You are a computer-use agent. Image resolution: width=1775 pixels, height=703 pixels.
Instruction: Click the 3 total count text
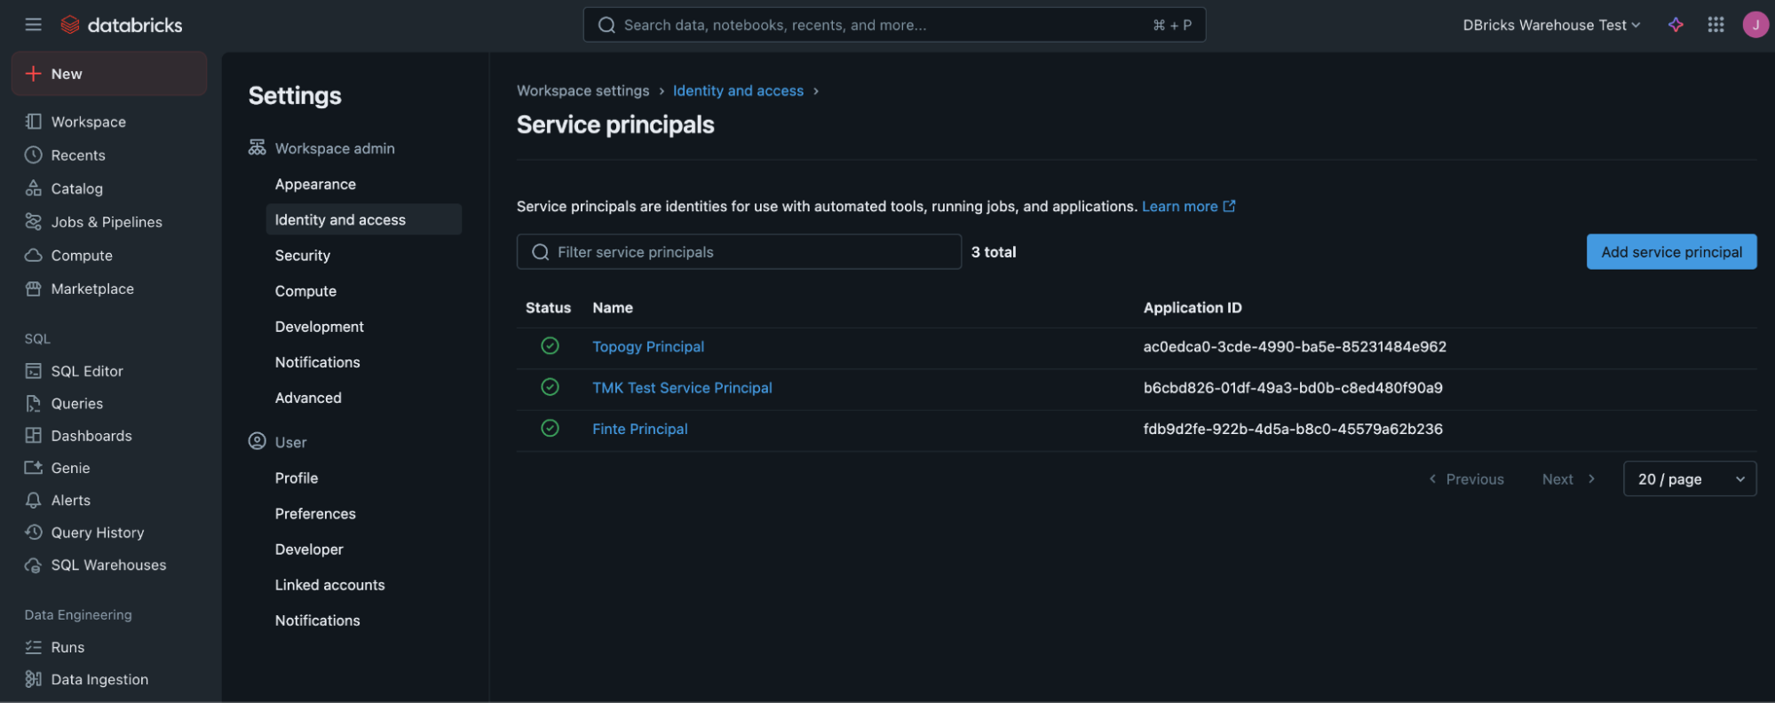[x=994, y=252]
